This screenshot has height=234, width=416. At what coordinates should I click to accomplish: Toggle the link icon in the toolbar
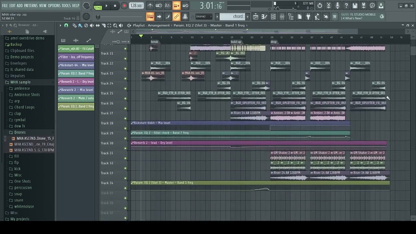[176, 17]
